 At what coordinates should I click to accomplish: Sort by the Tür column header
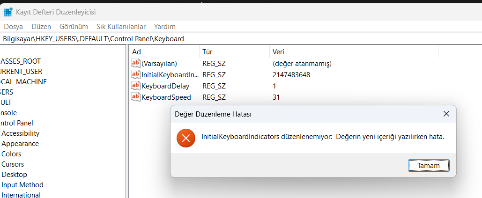pyautogui.click(x=234, y=52)
